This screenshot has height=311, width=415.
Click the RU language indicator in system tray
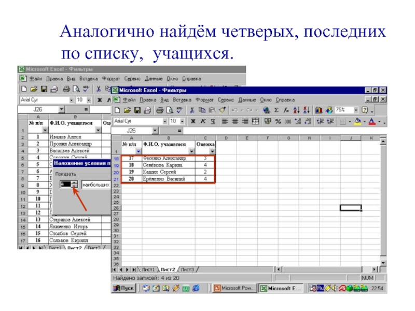point(320,288)
